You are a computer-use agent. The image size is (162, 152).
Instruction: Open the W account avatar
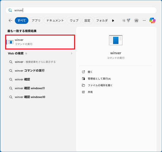(136, 20)
